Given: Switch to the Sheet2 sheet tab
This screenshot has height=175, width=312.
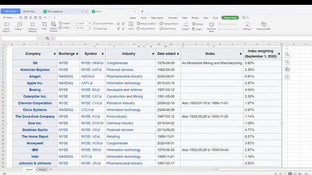Looking at the screenshot, I should (42, 170).
